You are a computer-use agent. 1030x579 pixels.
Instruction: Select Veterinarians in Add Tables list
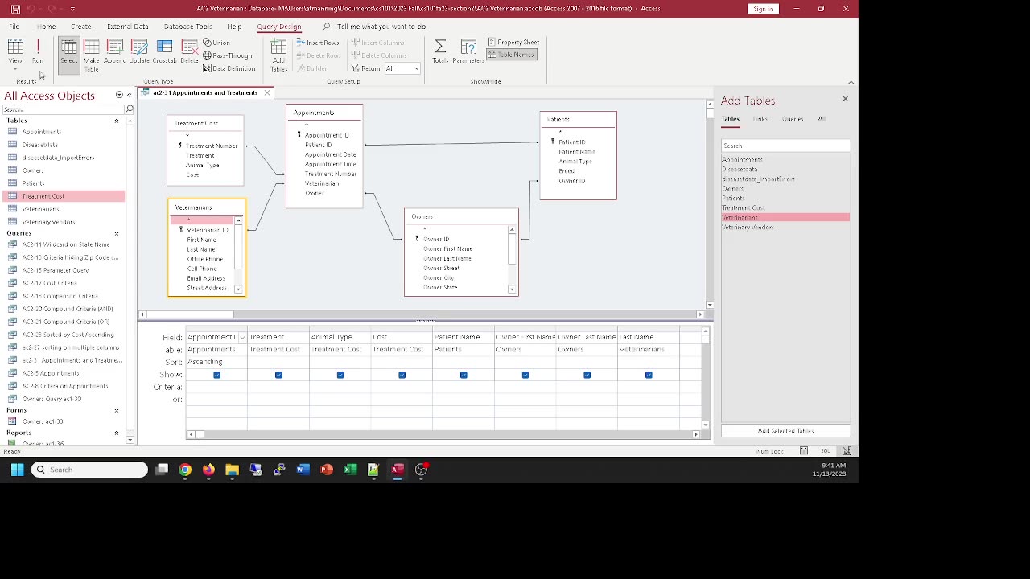pos(785,217)
